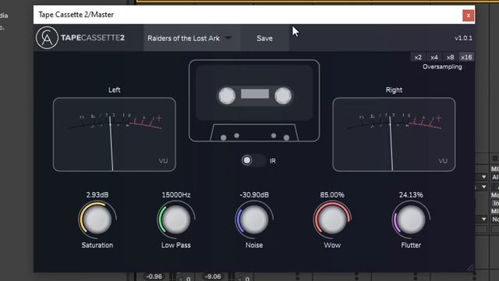The height and width of the screenshot is (281, 499).
Task: Set oversampling to x16
Action: [x=466, y=57]
